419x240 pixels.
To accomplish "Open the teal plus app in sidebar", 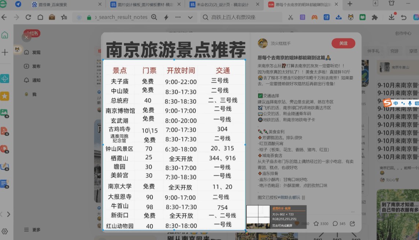I will tap(4, 79).
